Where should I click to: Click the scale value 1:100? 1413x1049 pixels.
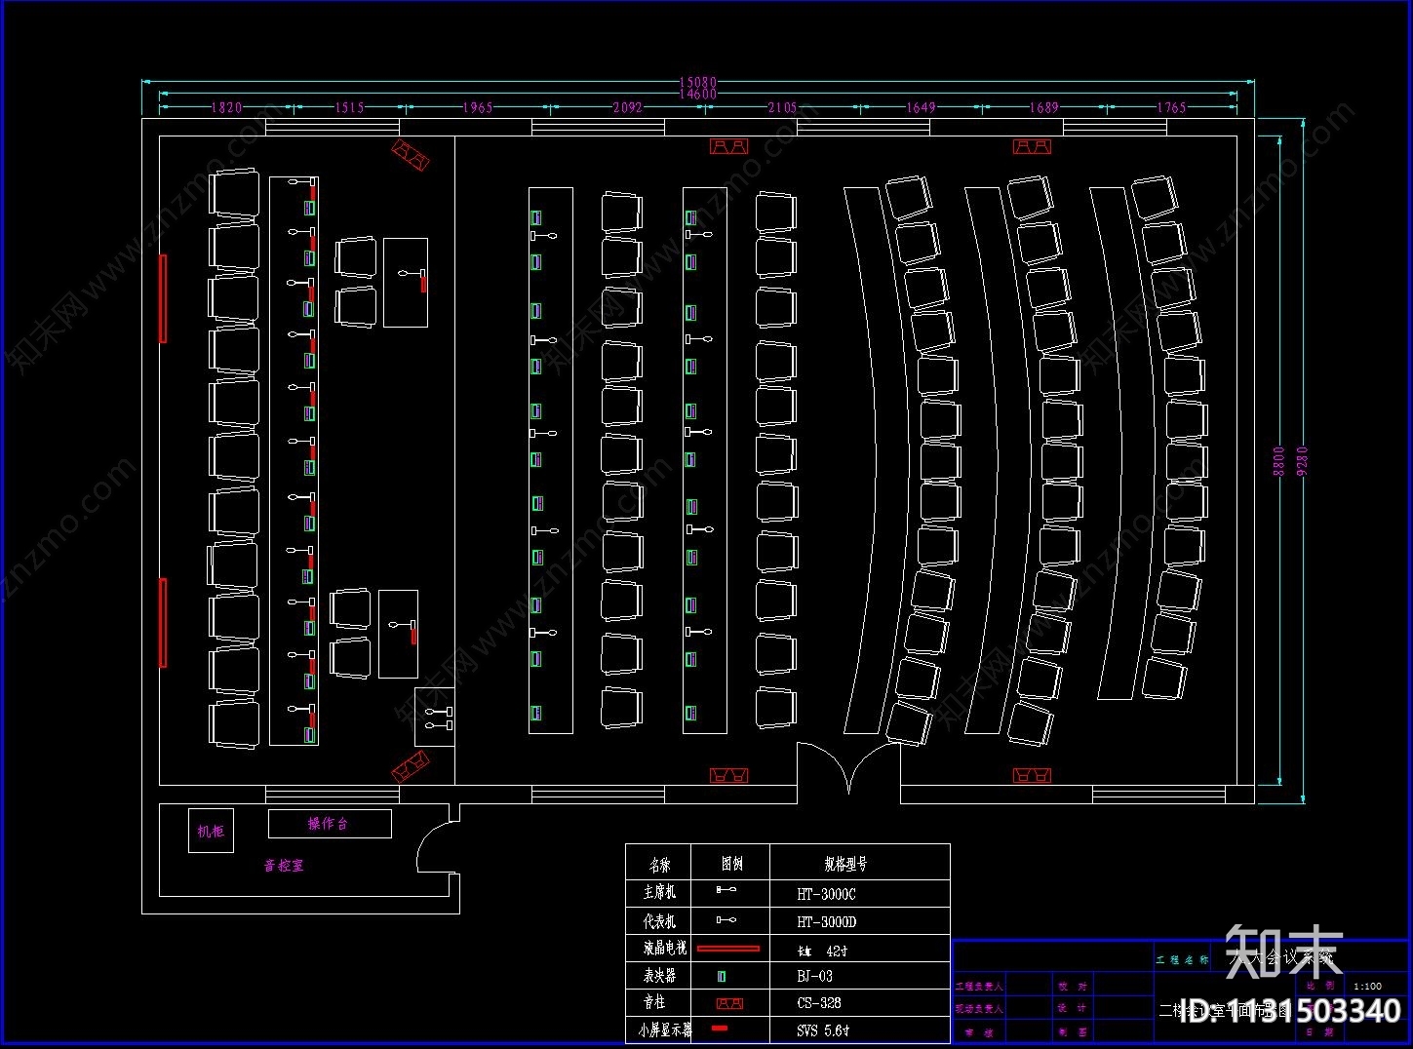tap(1367, 987)
